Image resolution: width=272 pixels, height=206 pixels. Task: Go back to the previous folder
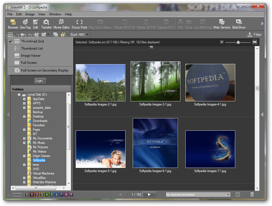[22, 35]
